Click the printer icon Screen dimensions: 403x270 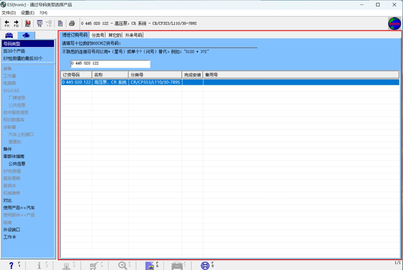click(72, 23)
